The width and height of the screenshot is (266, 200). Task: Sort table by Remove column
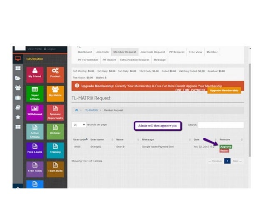click(231, 139)
